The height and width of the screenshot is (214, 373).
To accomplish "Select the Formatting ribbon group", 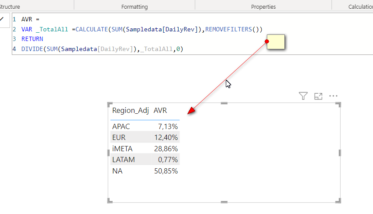I will (x=135, y=7).
